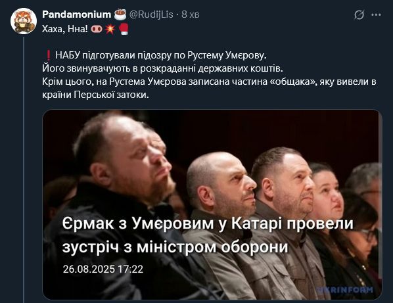393x303 pixels.
Task: Open the Pandamonium display name link
Action: pos(76,14)
